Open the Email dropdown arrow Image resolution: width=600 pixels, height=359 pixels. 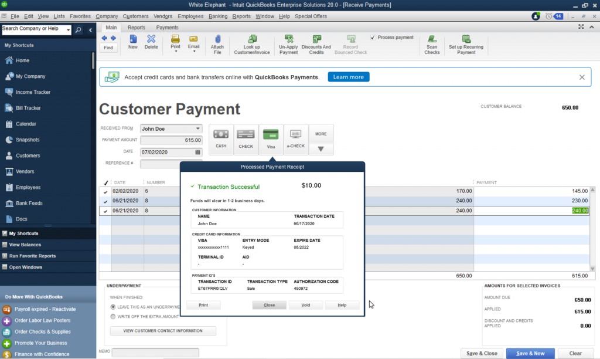[194, 52]
